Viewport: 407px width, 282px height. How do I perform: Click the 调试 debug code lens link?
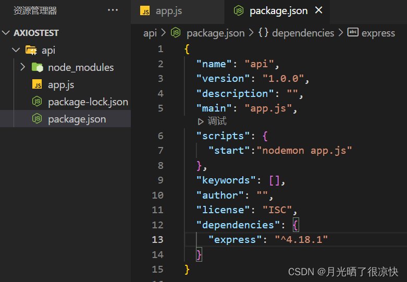pos(217,121)
